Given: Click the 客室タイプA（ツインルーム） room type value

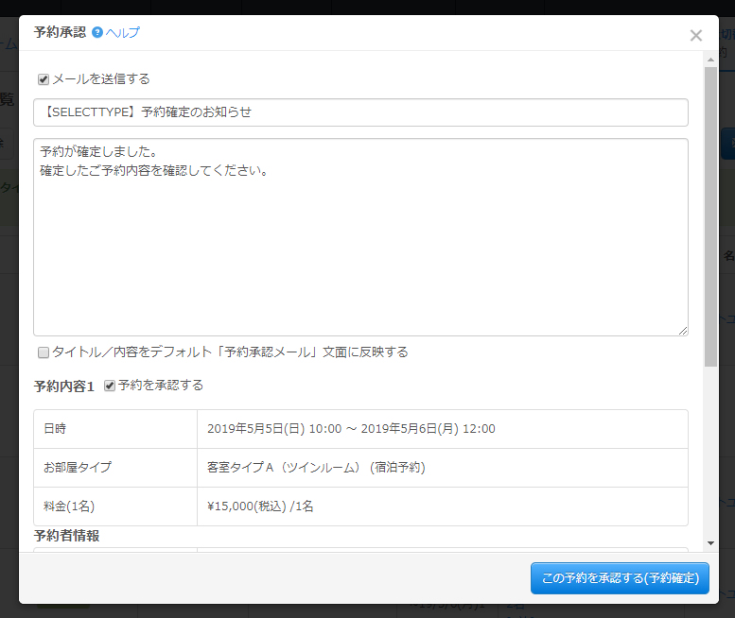Looking at the screenshot, I should tap(316, 468).
